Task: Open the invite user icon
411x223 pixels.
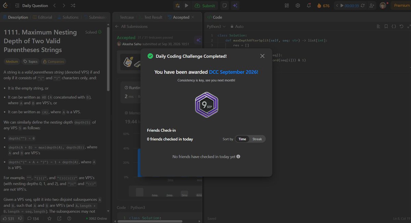Action: point(372,5)
